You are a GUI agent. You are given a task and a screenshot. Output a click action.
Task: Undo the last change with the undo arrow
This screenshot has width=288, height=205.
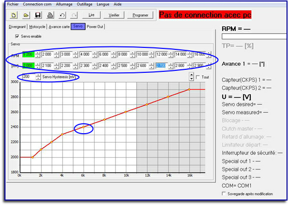click(x=62, y=15)
